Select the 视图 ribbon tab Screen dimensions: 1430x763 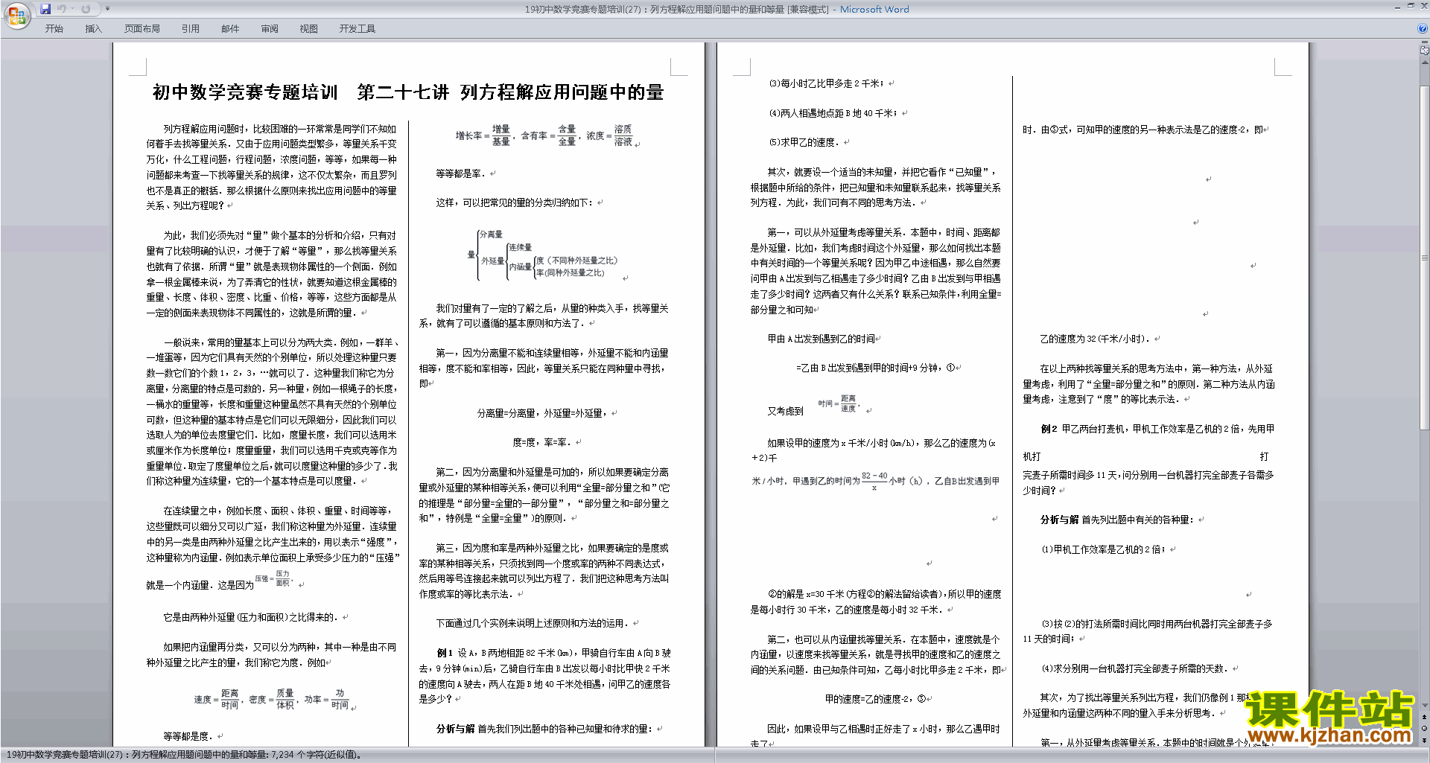click(x=308, y=28)
